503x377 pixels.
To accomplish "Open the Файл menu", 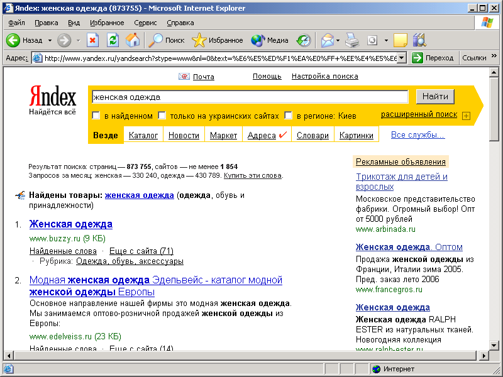I will click(17, 23).
